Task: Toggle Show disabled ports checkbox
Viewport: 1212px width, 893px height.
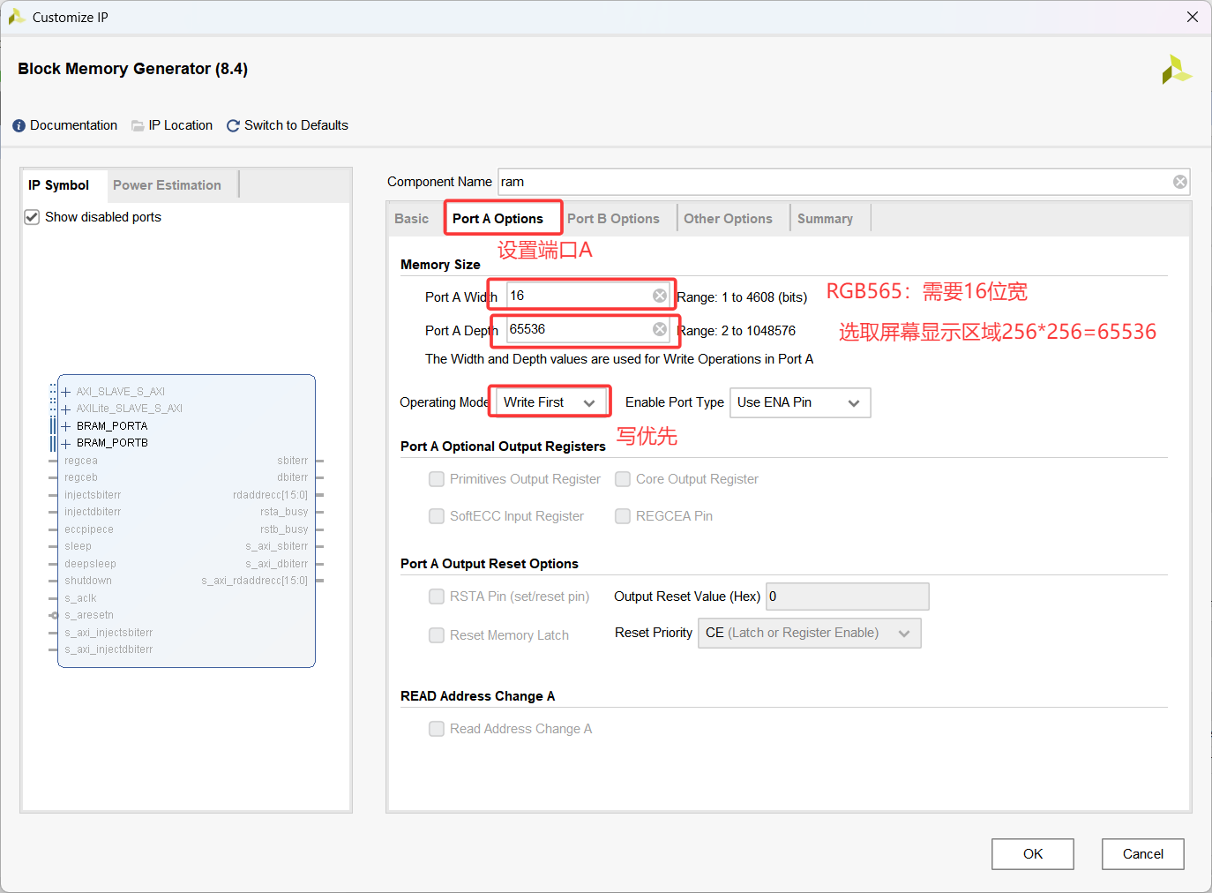Action: pyautogui.click(x=32, y=217)
